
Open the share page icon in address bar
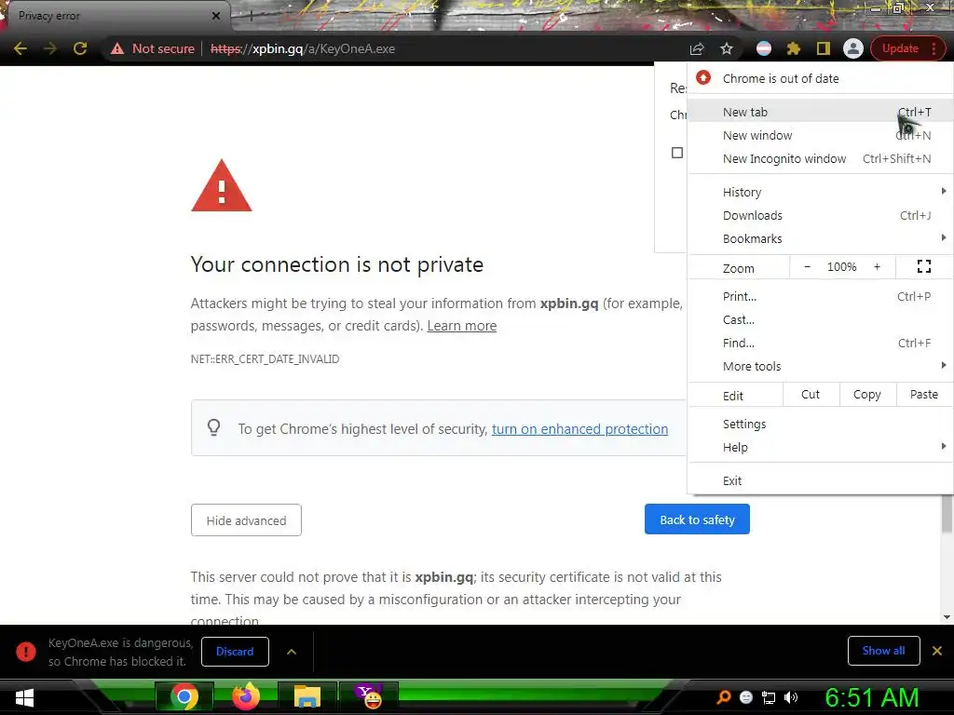pos(697,48)
